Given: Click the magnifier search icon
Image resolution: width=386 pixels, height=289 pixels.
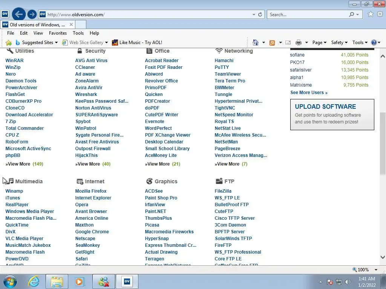Looking at the screenshot, I should 352,15.
